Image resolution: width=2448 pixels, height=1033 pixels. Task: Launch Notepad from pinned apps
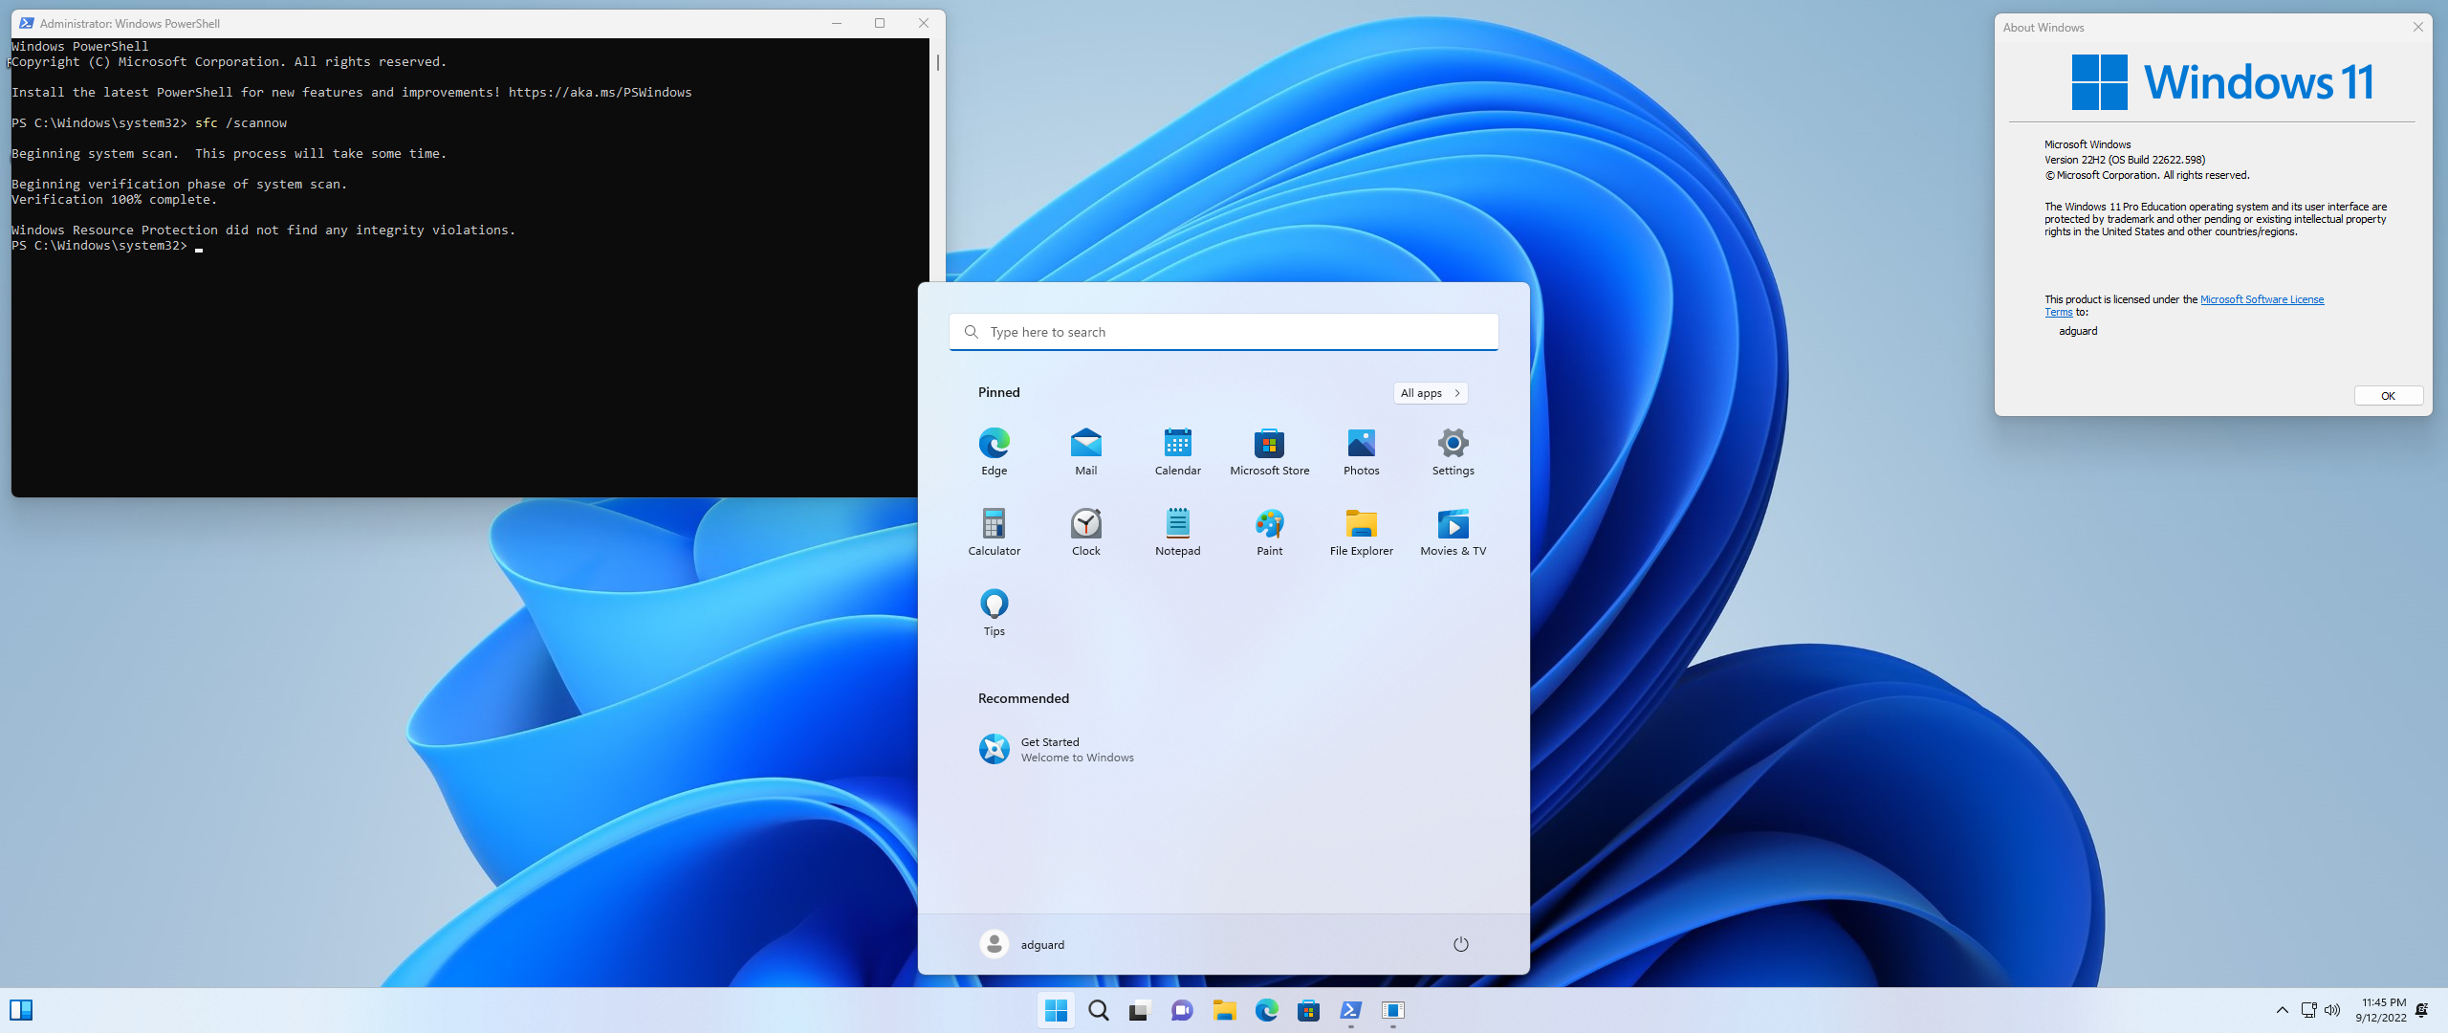coord(1177,531)
